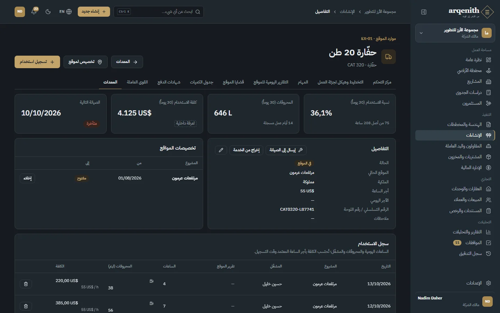Screen dimensions: 500x313
Task: Click the edit pencil icon in التفاصيل
Action: (x=221, y=150)
